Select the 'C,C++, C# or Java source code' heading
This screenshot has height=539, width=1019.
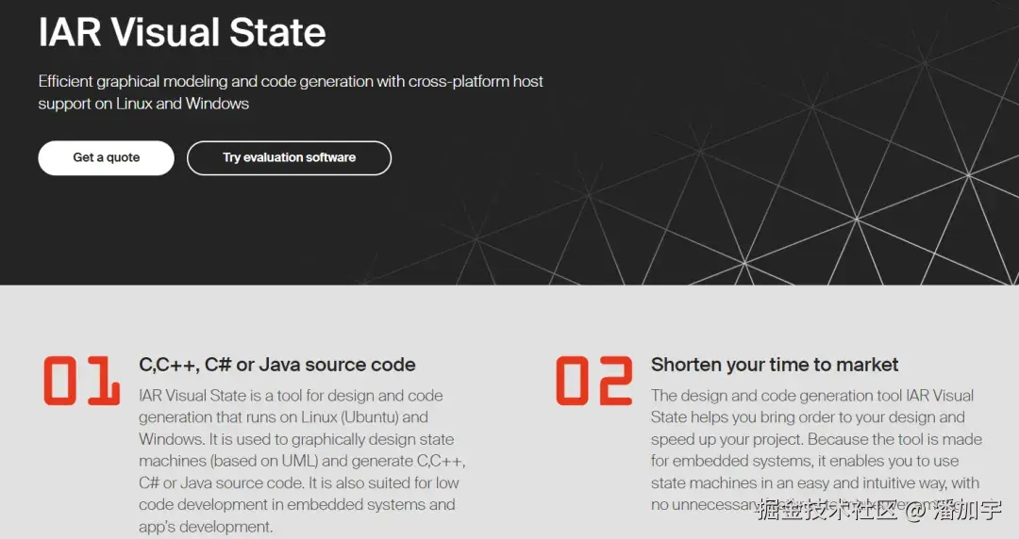276,365
